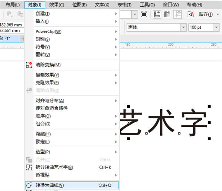Click the snap off icon beside 贴齐

click(191, 14)
